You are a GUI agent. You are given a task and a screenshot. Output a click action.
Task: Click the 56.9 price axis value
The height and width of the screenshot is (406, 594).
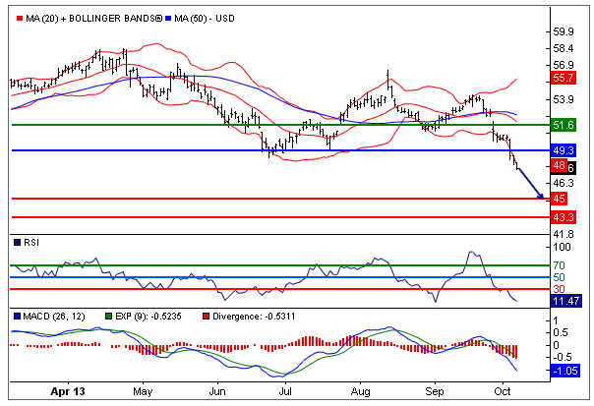point(564,65)
